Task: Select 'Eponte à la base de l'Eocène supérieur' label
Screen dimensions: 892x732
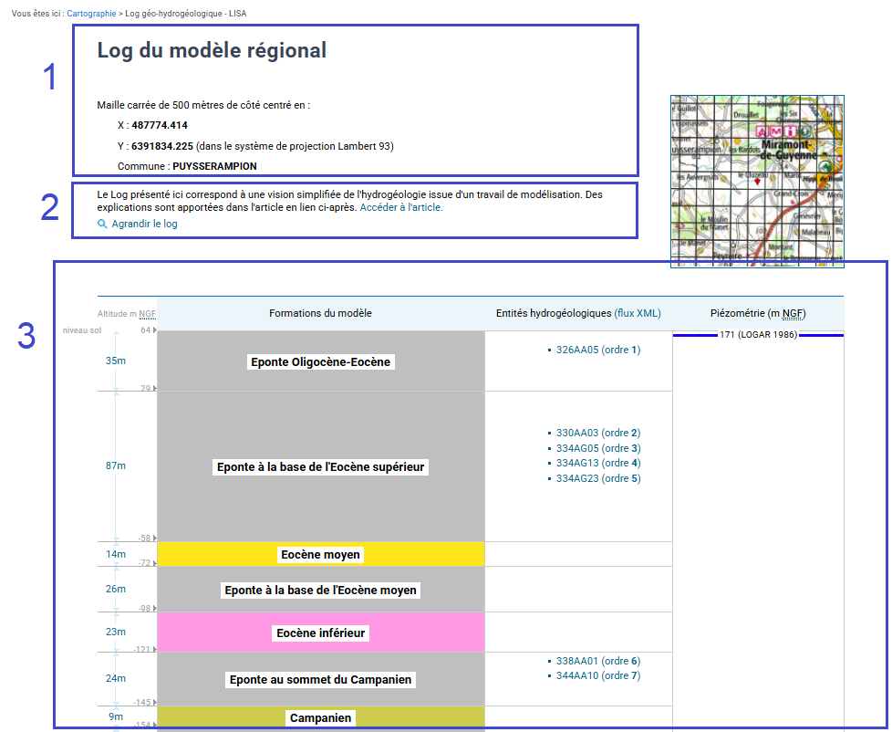Action: click(321, 467)
